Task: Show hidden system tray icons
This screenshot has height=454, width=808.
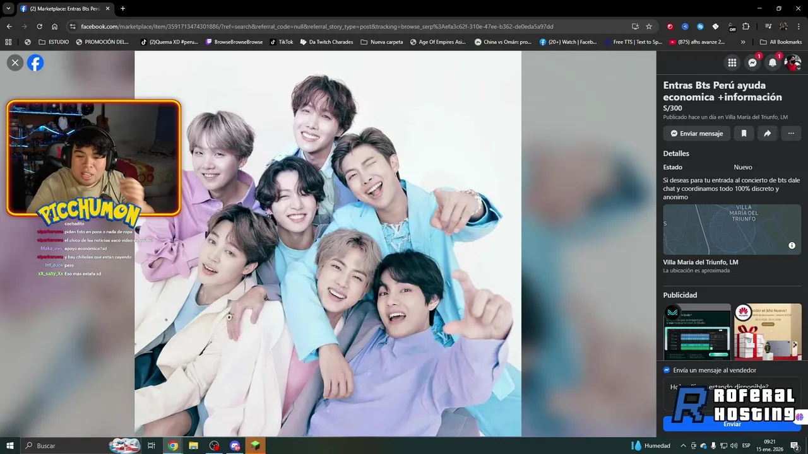Action: coord(683,446)
